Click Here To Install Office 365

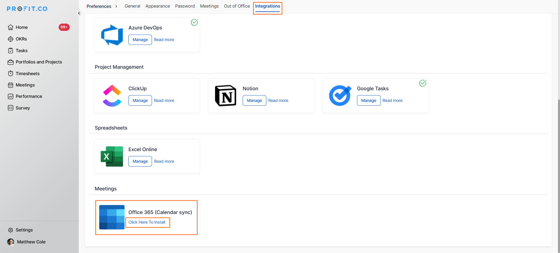tap(147, 222)
